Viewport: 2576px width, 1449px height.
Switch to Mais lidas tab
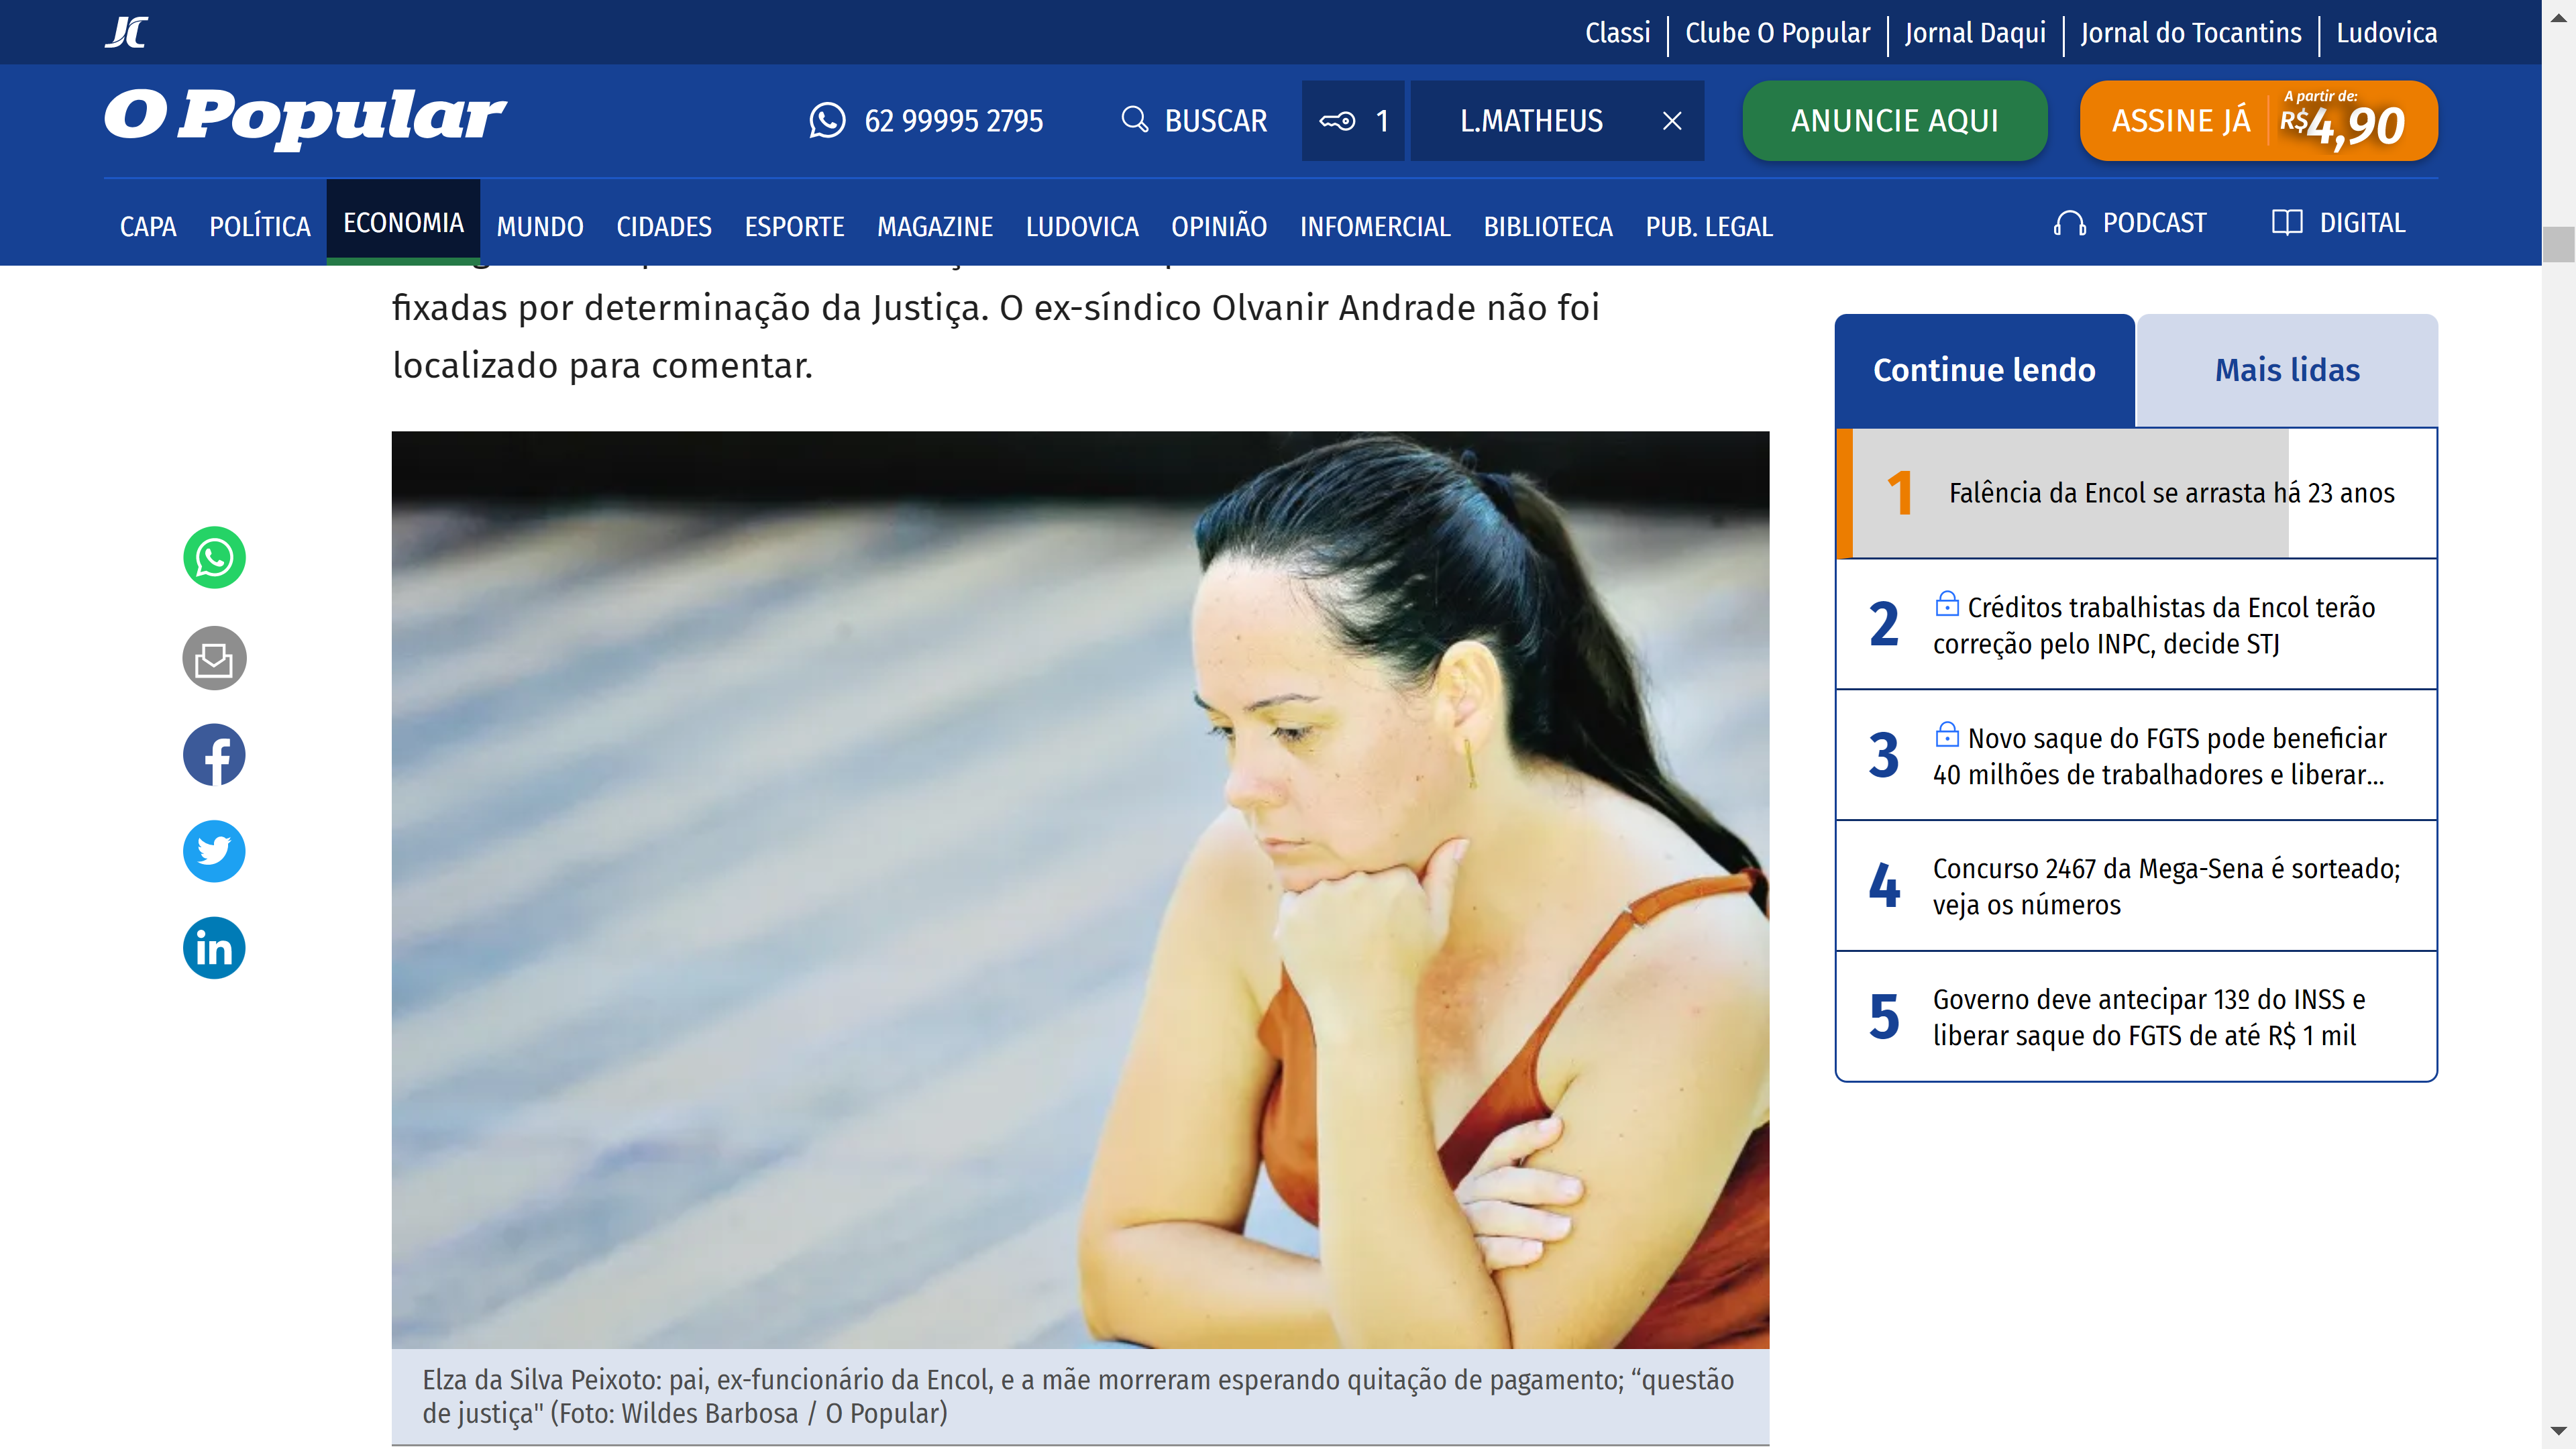click(2286, 370)
